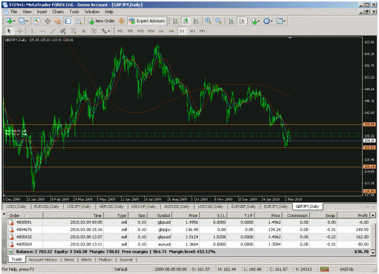The width and height of the screenshot is (379, 274).
Task: Switch to the USDJPY,Daily chart tab
Action: coord(79,206)
